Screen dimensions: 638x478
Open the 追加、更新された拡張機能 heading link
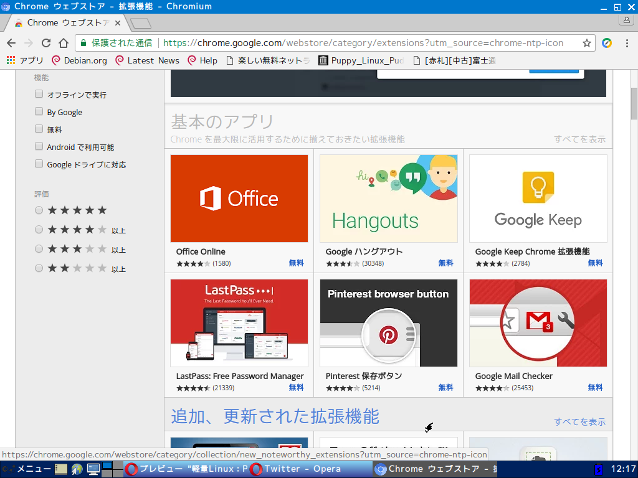(x=275, y=416)
